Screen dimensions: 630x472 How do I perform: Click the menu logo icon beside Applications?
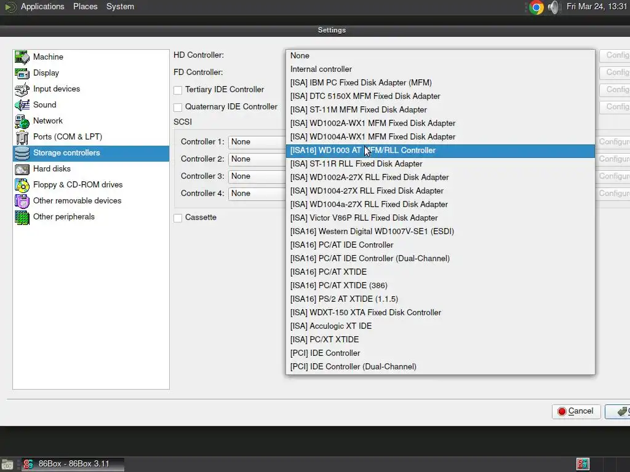(x=10, y=7)
